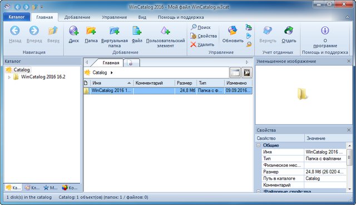The image size is (356, 205).
Task: Click the small green disk icon next to Обновить
Action: pyautogui.click(x=249, y=28)
